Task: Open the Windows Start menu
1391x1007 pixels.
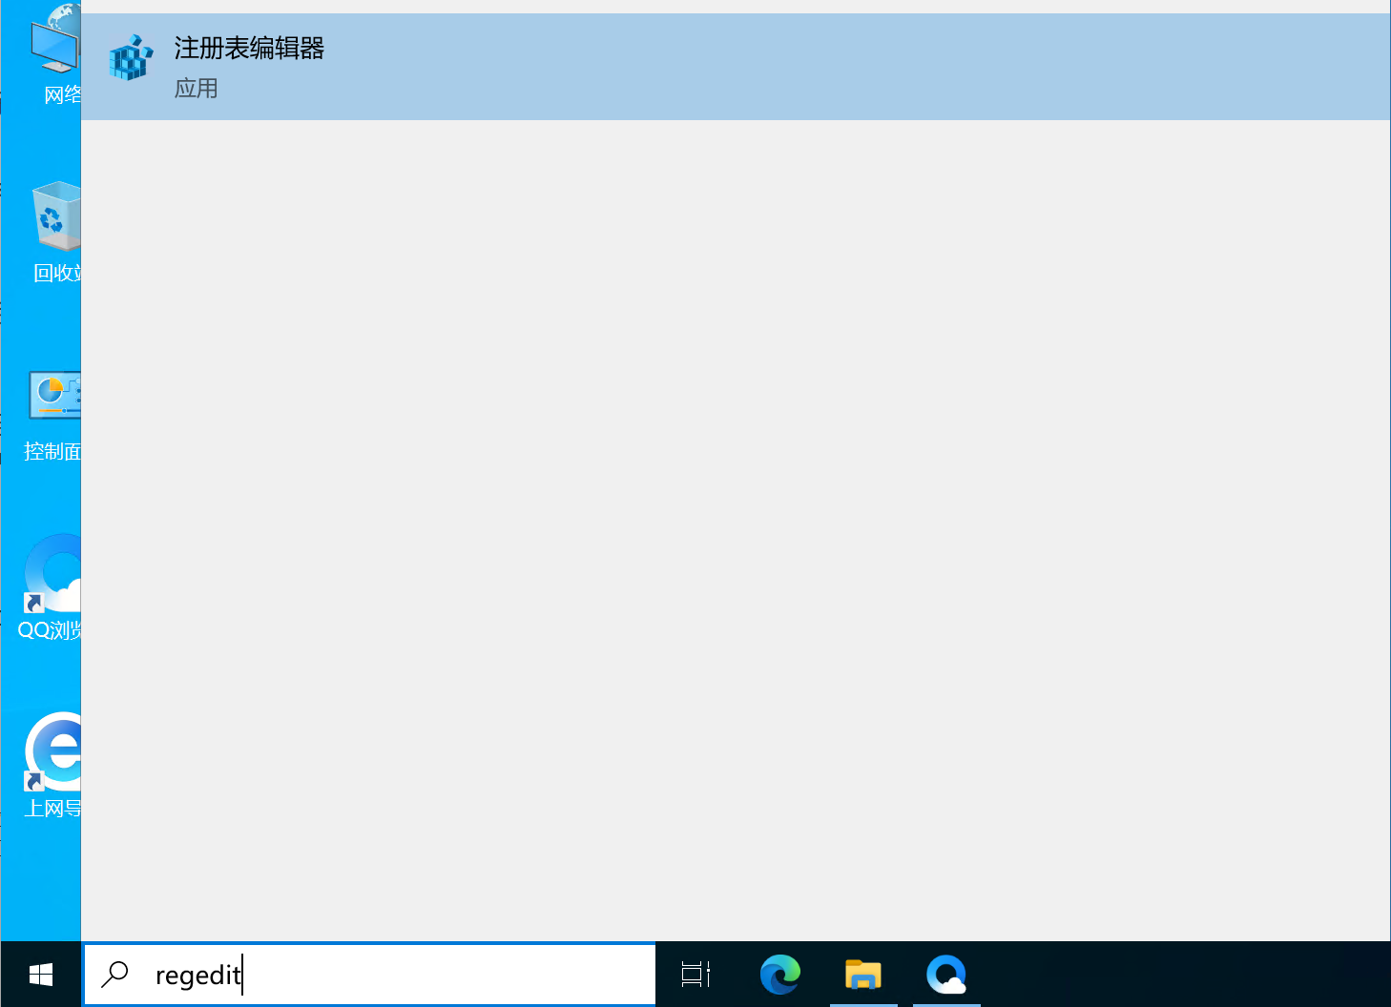Action: [41, 974]
